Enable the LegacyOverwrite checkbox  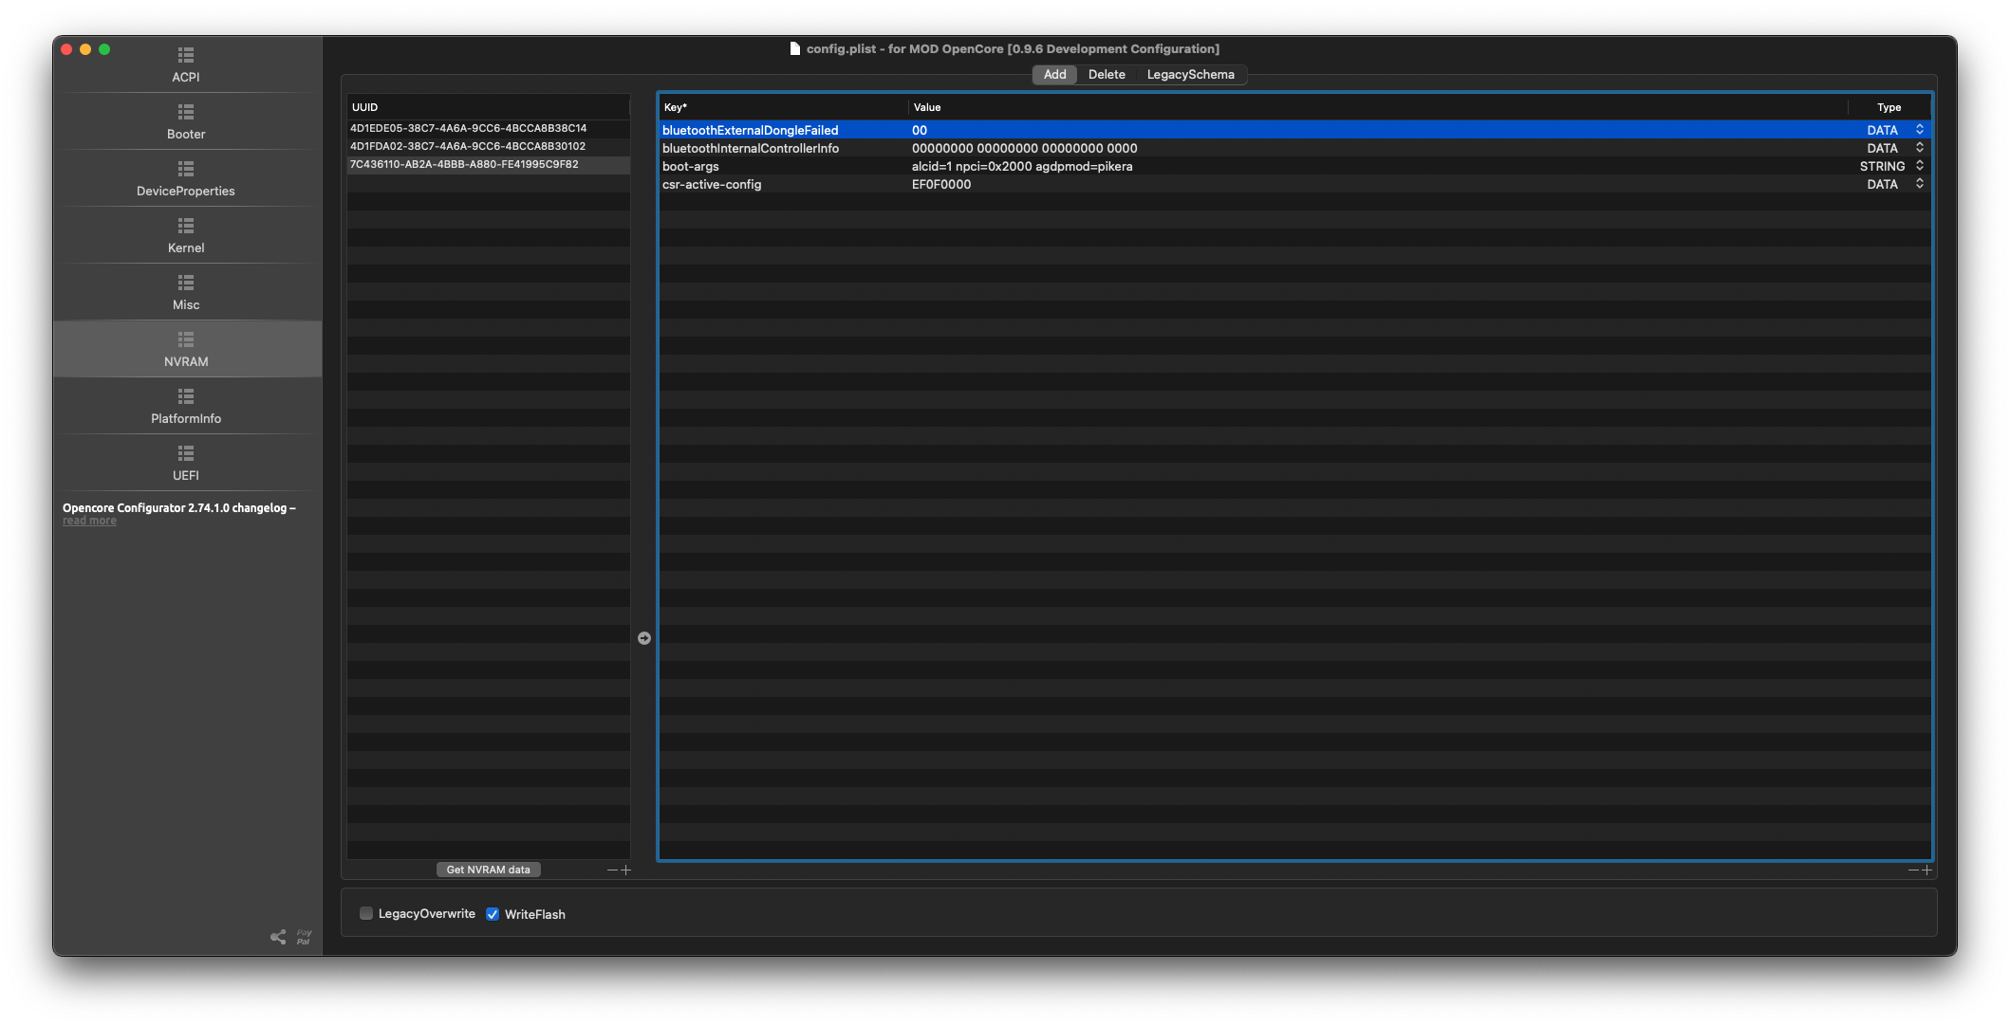[366, 914]
